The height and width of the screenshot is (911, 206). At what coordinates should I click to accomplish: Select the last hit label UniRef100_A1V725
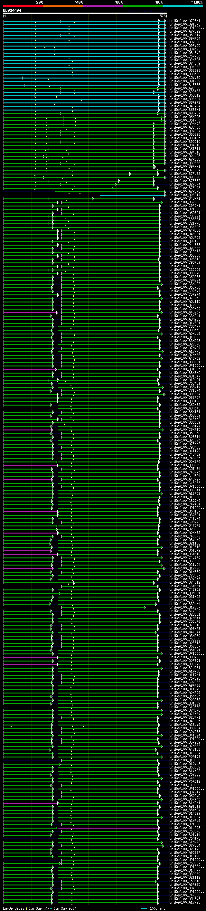pyautogui.click(x=184, y=903)
